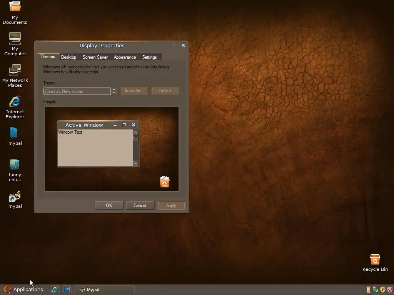
Task: Switch to the Desktop tab
Action: pos(68,57)
